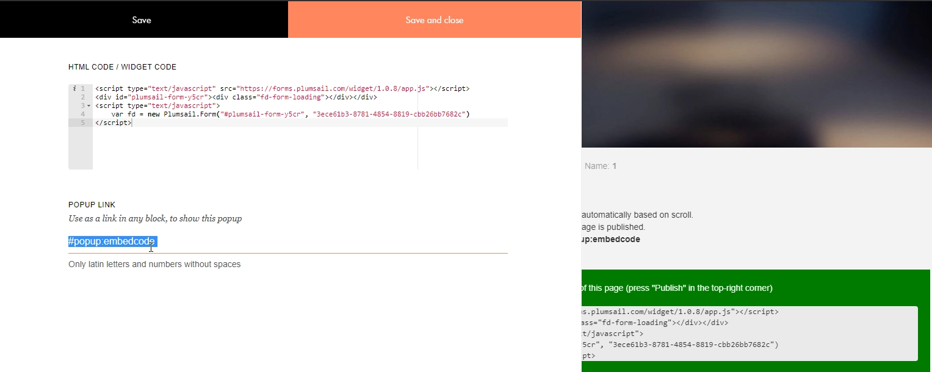Click gutter line number 4 in code editor

click(x=82, y=114)
